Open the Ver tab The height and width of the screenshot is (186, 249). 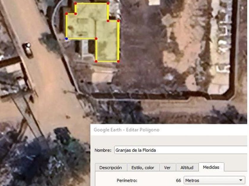(x=167, y=167)
